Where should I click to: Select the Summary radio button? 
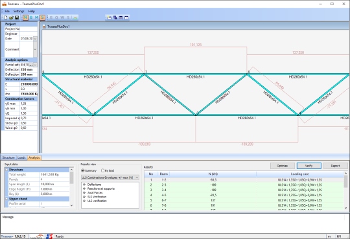pos(83,170)
